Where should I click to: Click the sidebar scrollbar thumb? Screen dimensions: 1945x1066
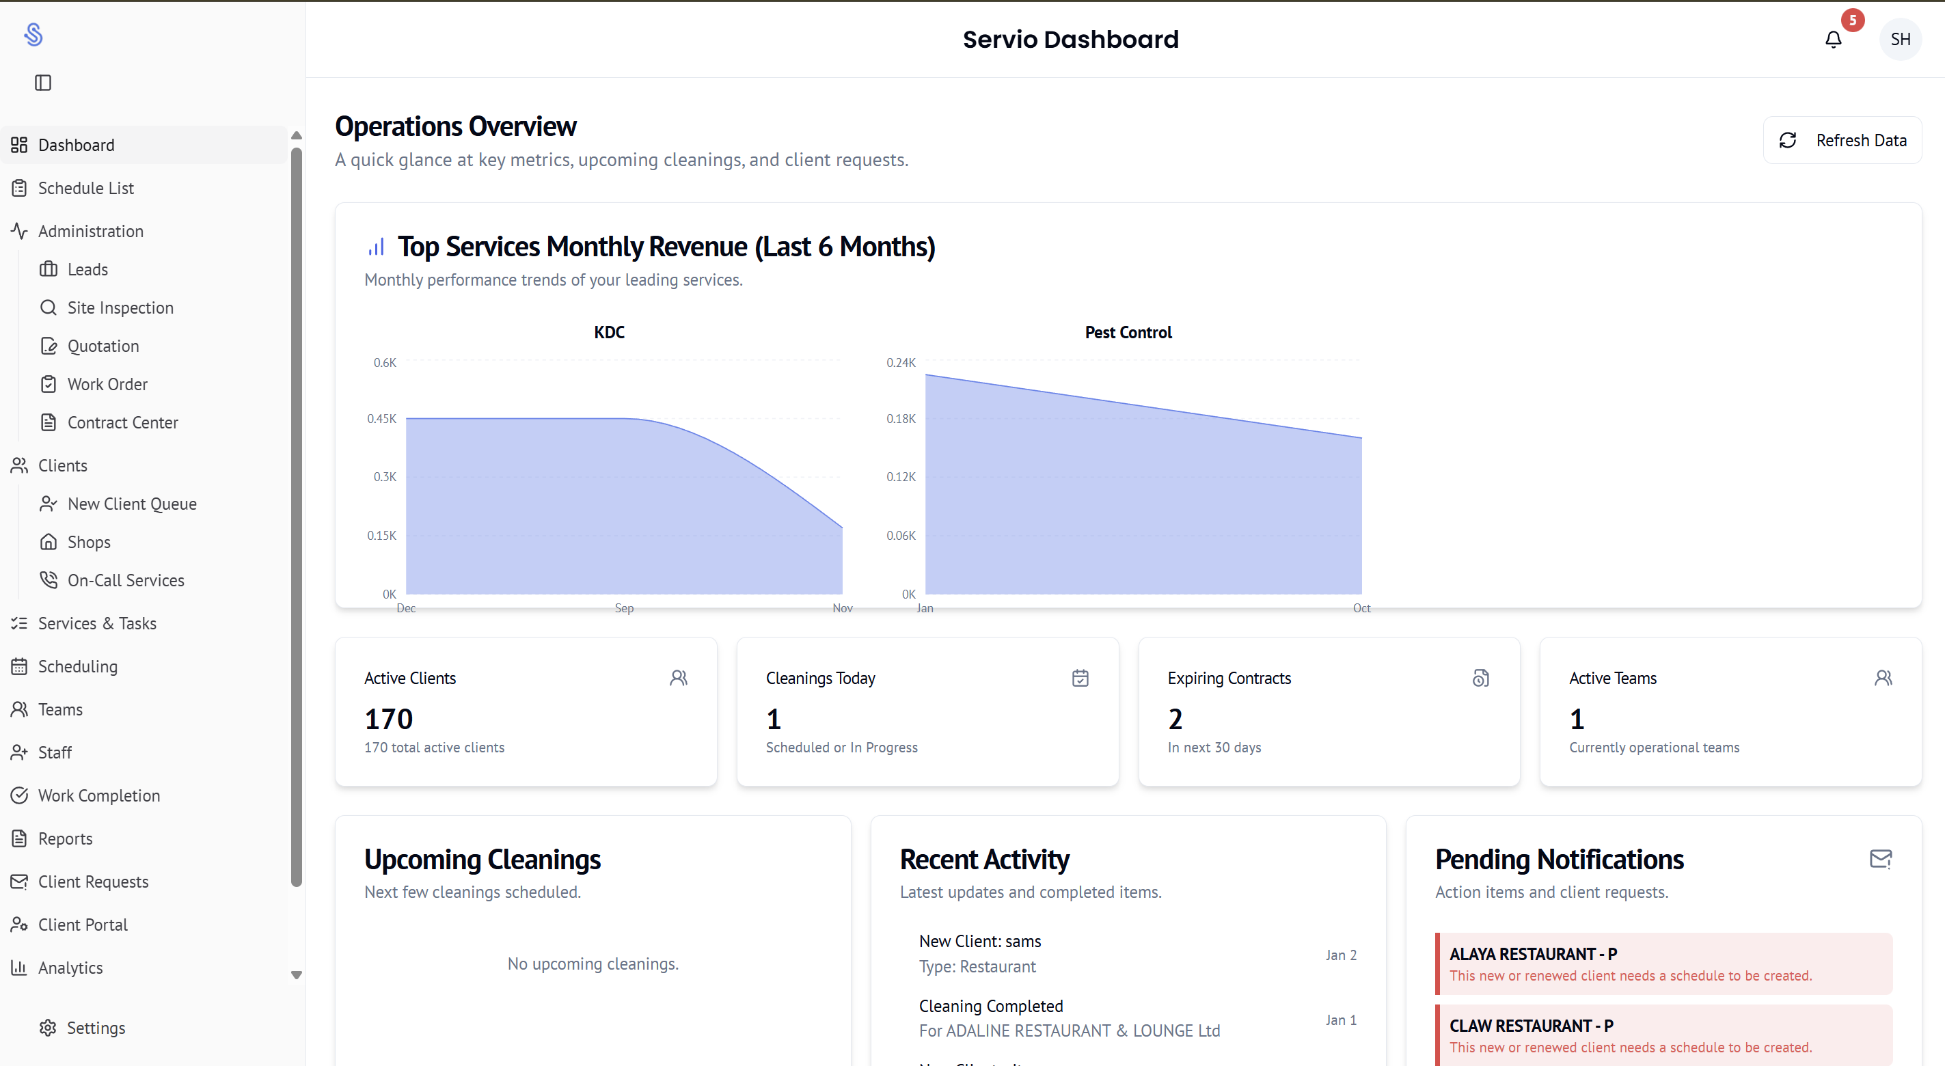[x=296, y=517]
